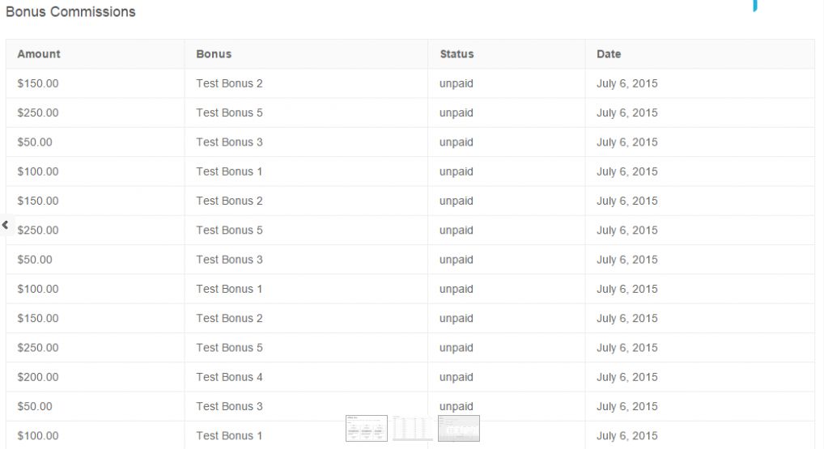Viewport: 824px width, 449px height.
Task: Select Test Bonus 1 in the bottom row
Action: (229, 436)
